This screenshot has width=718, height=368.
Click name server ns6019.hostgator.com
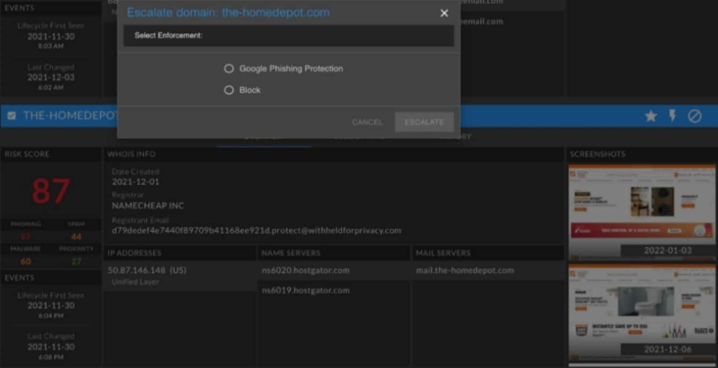[x=305, y=290]
